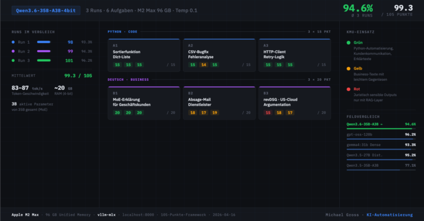This screenshot has width=424, height=221.
Task: Click the Run 3 score value 101
Action: tap(69, 61)
